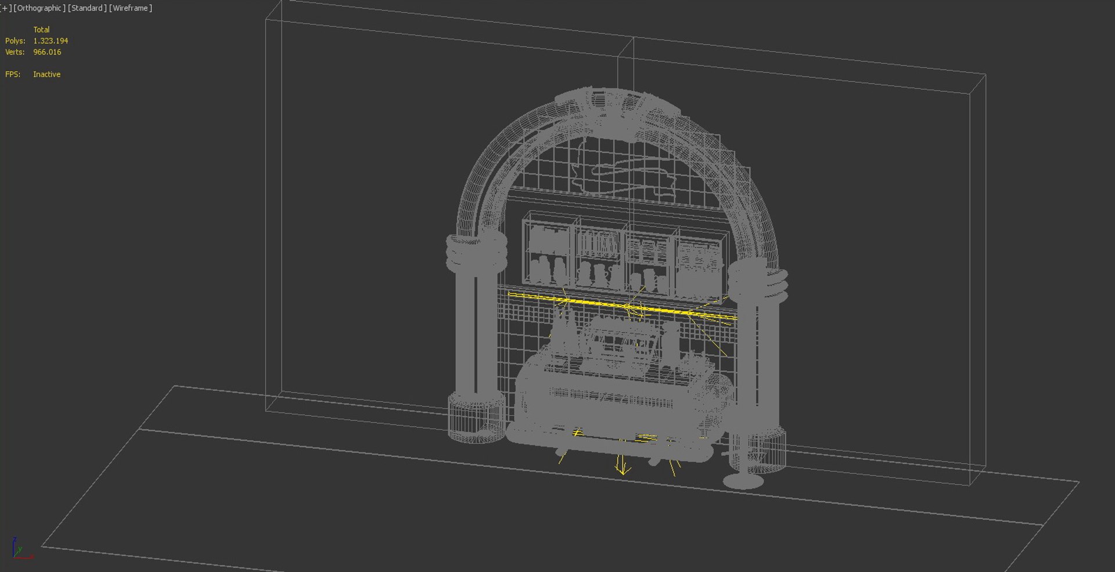Viewport: 1115px width, 572px height.
Task: Click the Verts: statistics label
Action: pos(15,52)
